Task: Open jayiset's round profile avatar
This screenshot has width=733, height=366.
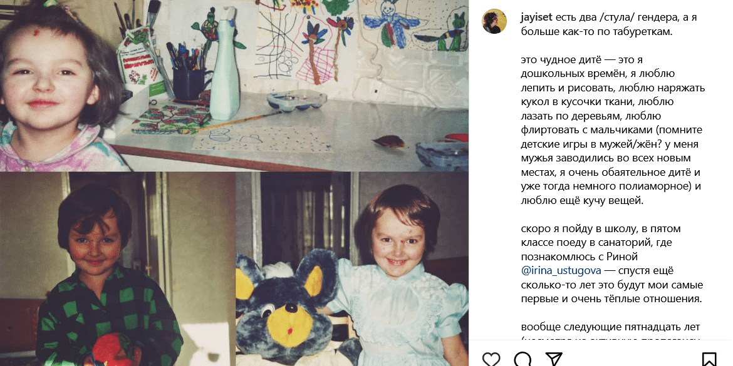Action: tap(494, 21)
